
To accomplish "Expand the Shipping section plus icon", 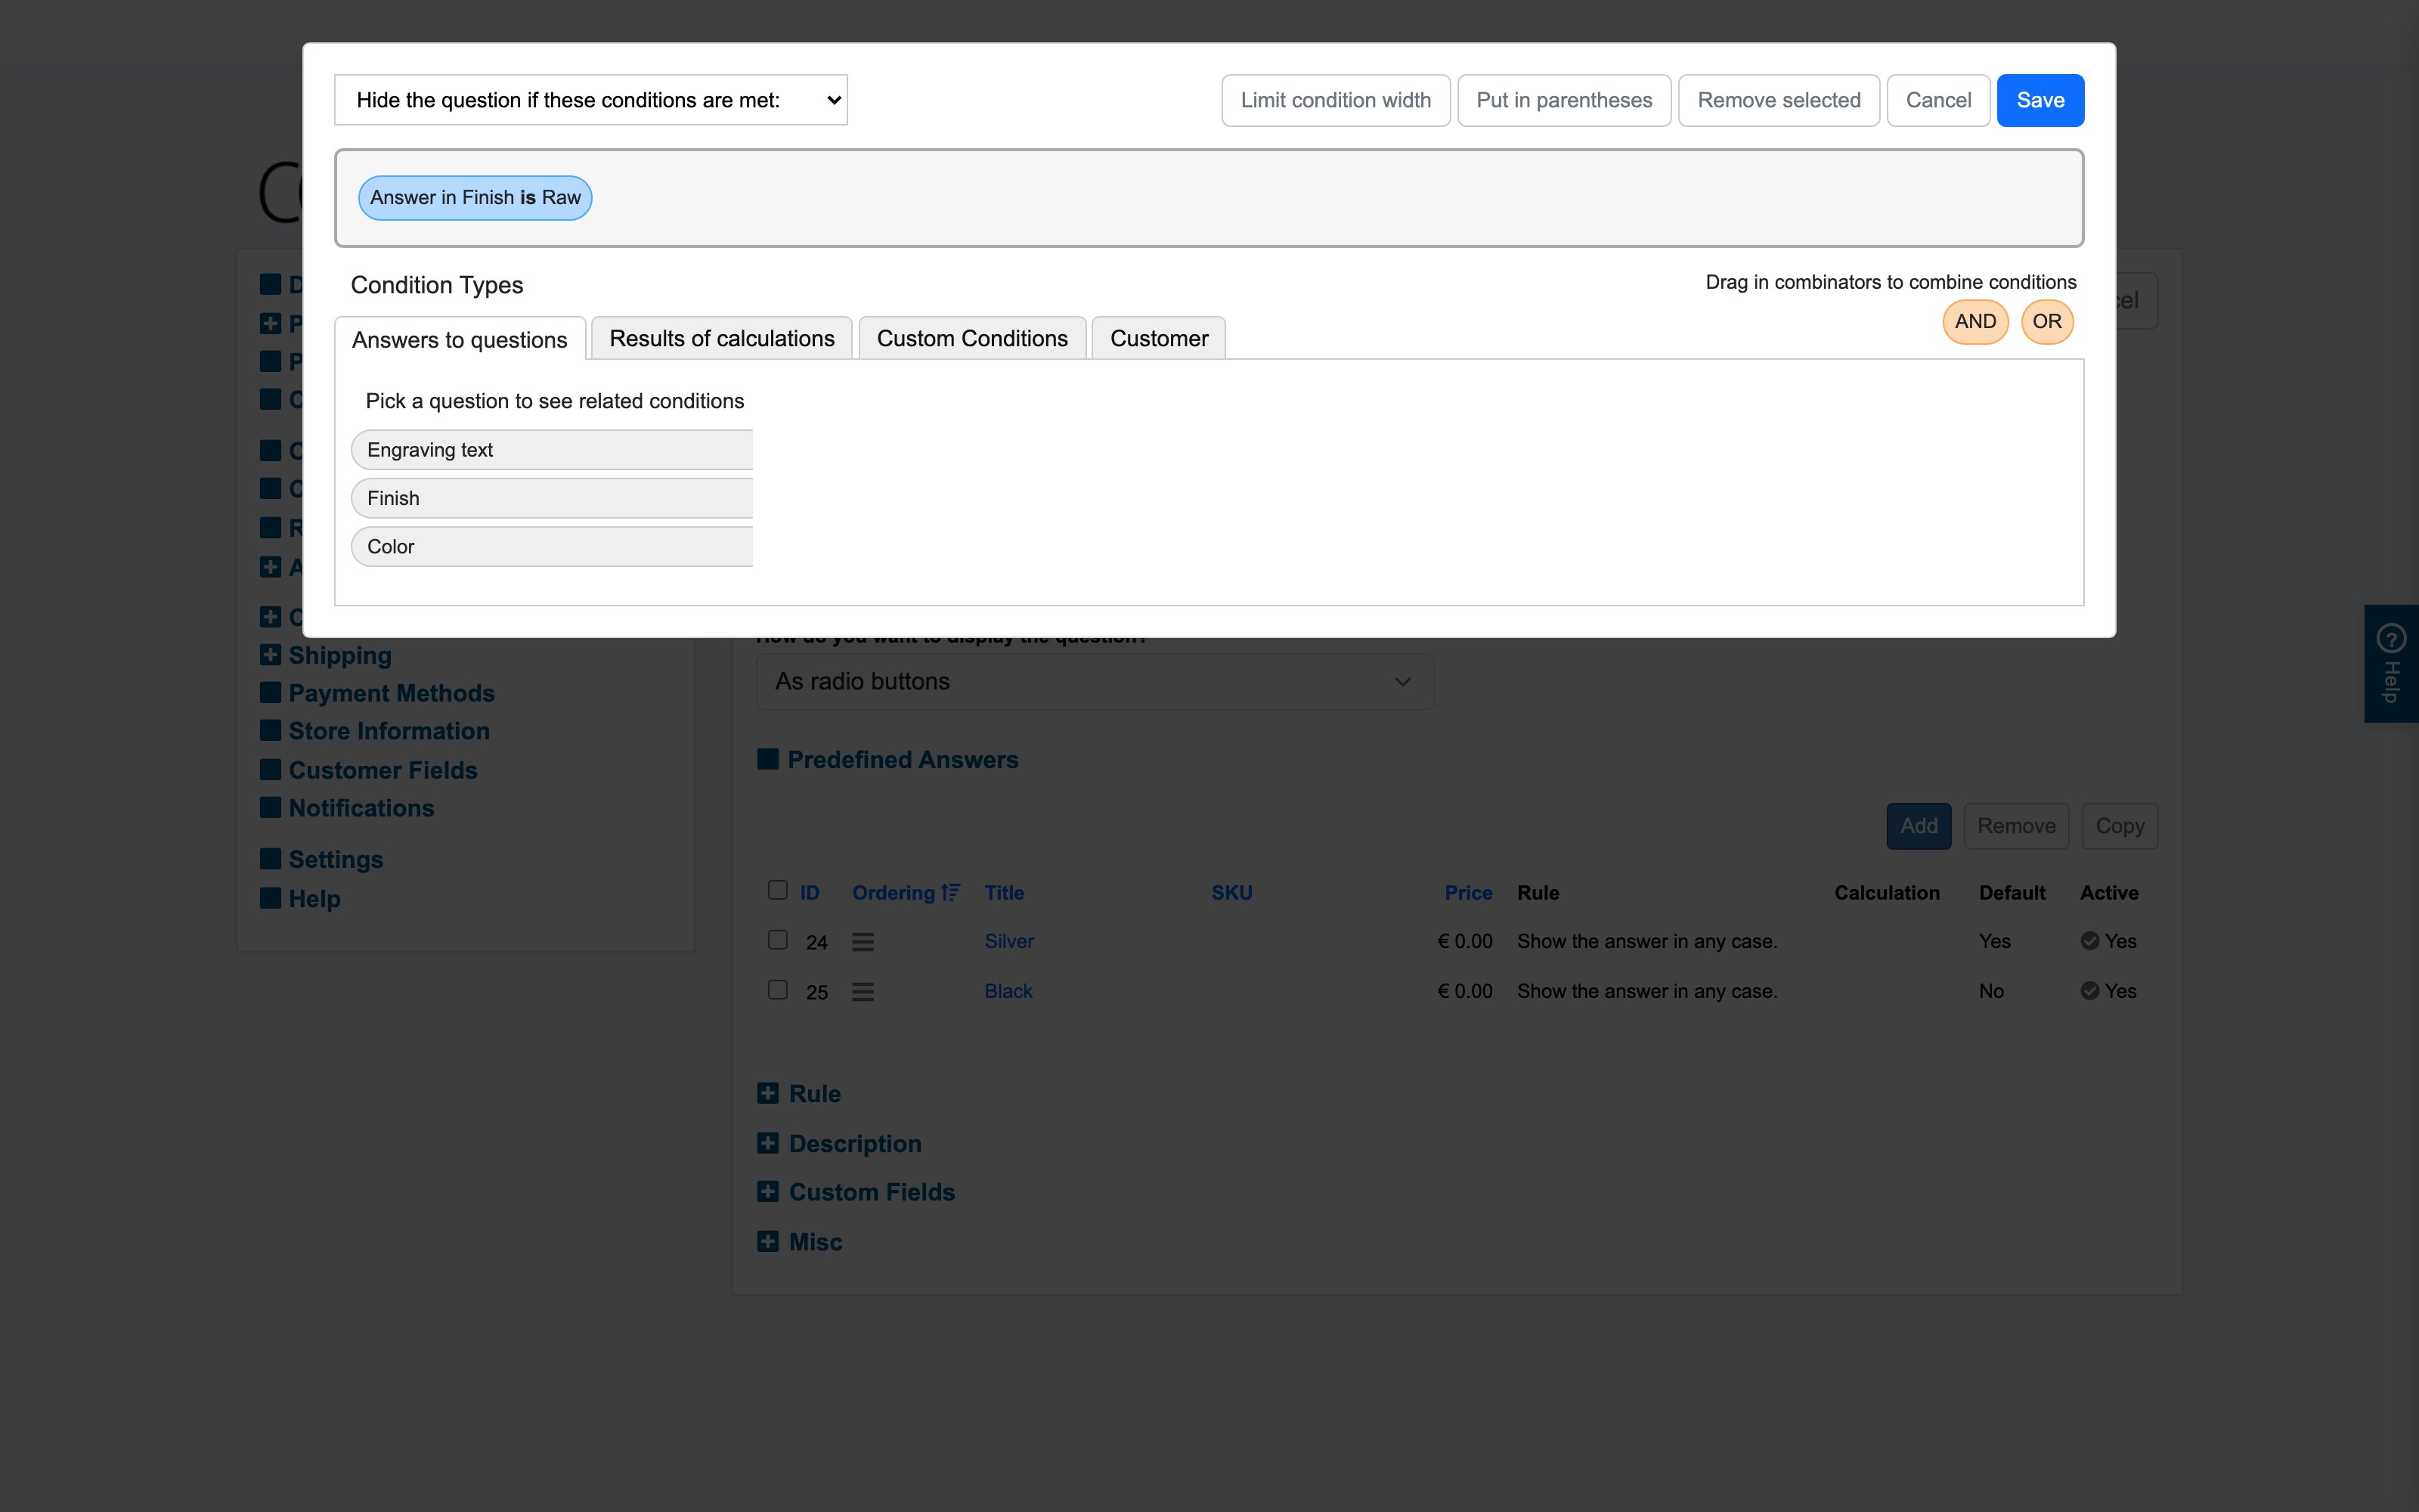I will [x=270, y=655].
